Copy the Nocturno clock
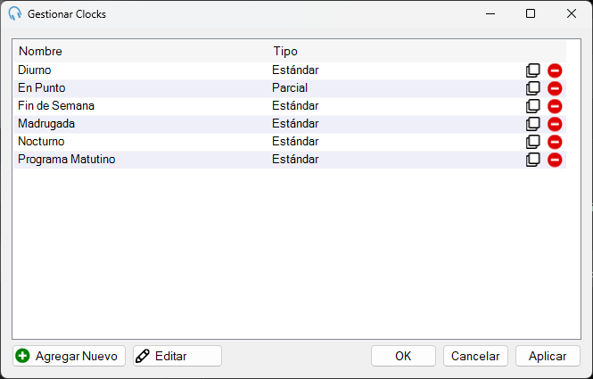The image size is (593, 379). [x=533, y=142]
